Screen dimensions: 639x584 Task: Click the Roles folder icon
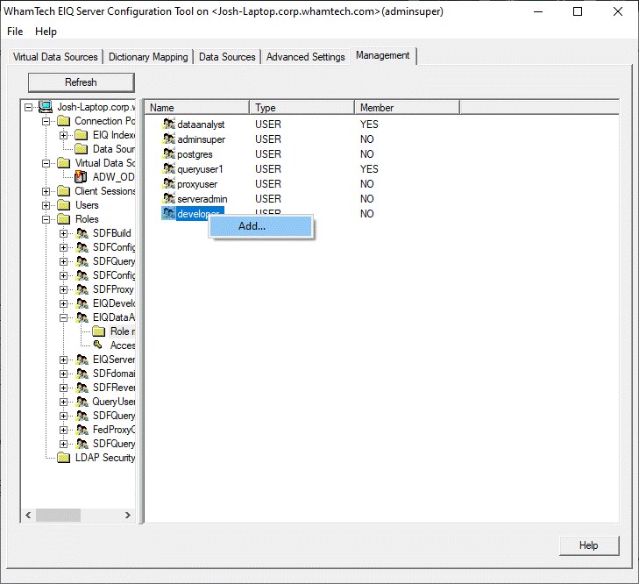(63, 219)
